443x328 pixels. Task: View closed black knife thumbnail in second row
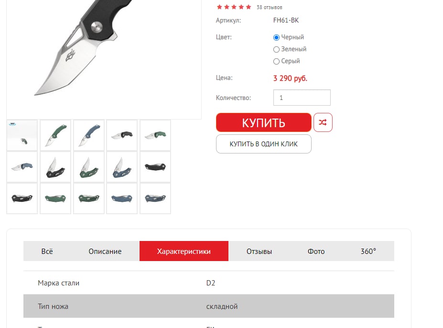(155, 167)
